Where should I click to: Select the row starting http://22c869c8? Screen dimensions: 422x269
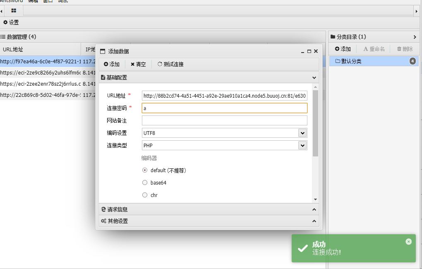[48, 95]
